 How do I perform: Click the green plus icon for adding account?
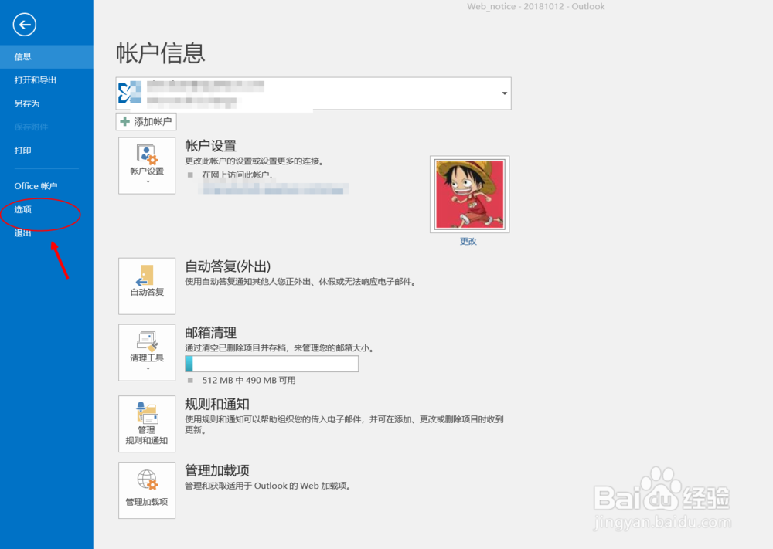[x=125, y=122]
